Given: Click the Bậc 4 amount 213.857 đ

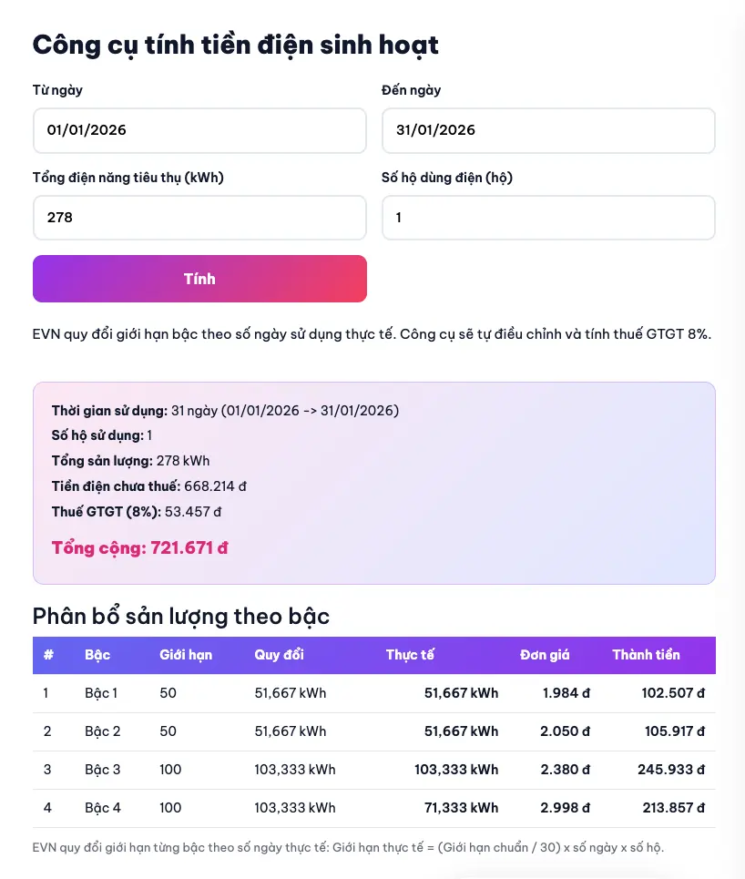Looking at the screenshot, I should coord(670,808).
